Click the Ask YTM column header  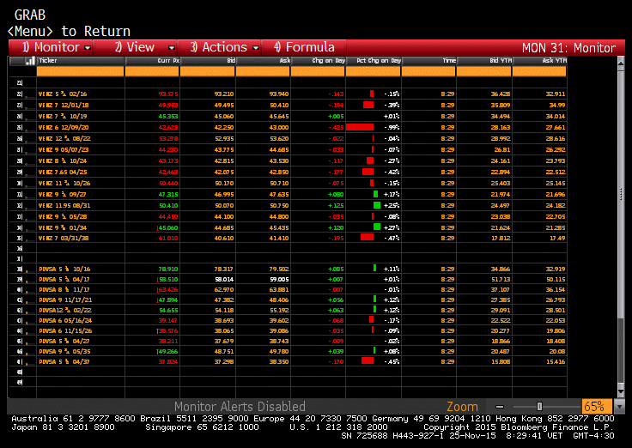pos(540,61)
